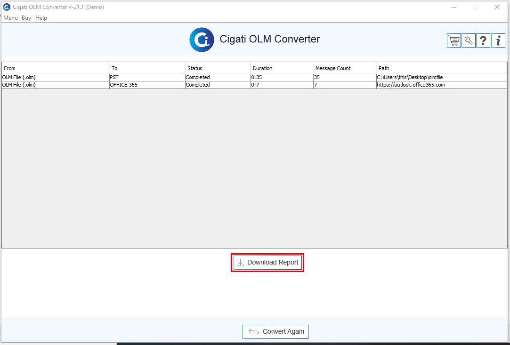The width and height of the screenshot is (510, 345).
Task: Click the message count 35 cell
Action: pos(344,77)
